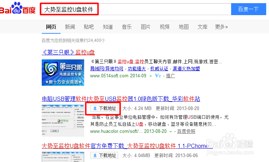This screenshot has width=269, height=162.
Task: Click the text 百度为您找到相关结果约24,400个
Action: tap(73, 40)
